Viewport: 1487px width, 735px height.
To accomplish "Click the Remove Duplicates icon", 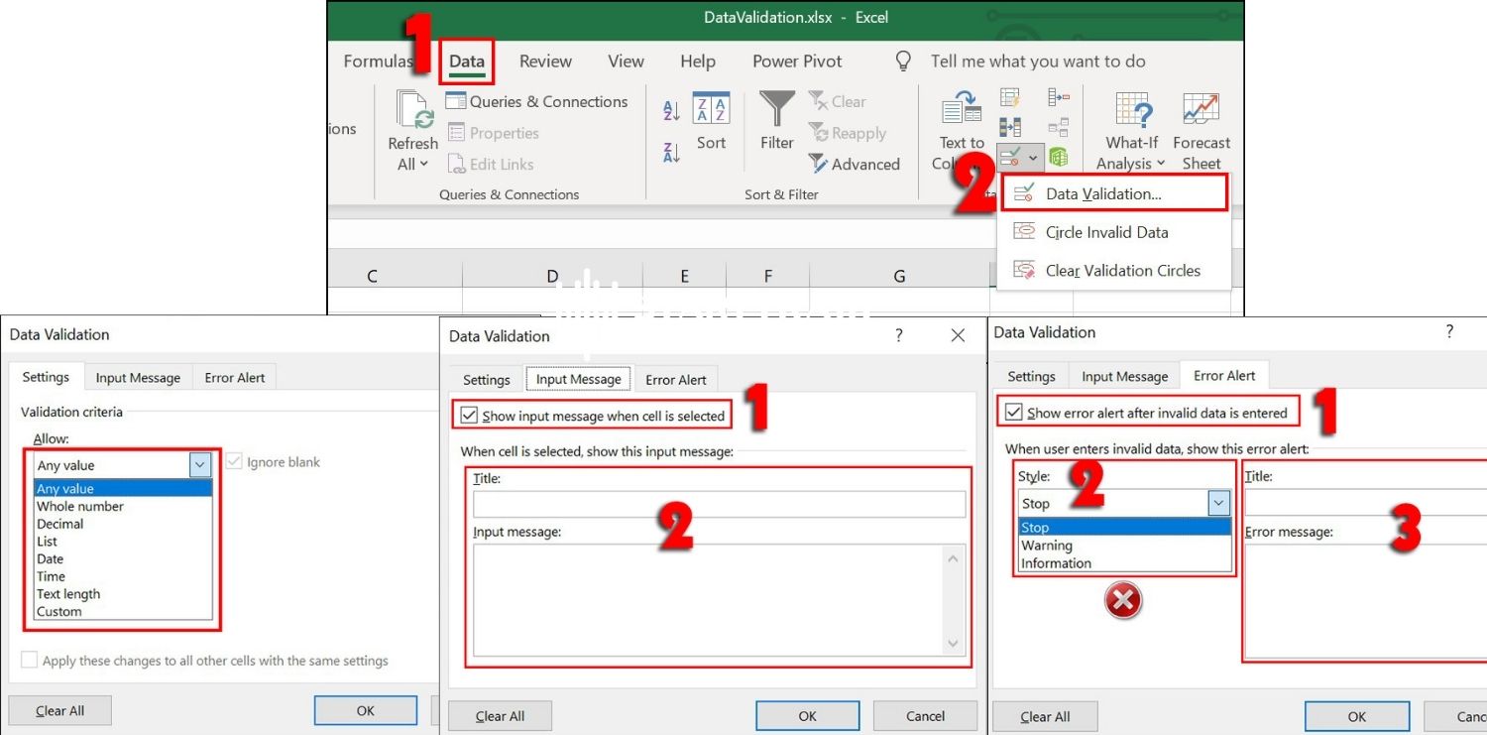I will pyautogui.click(x=1009, y=127).
